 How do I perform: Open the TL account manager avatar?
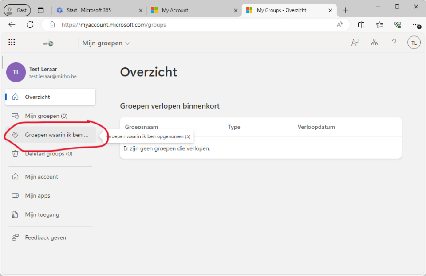pos(414,43)
